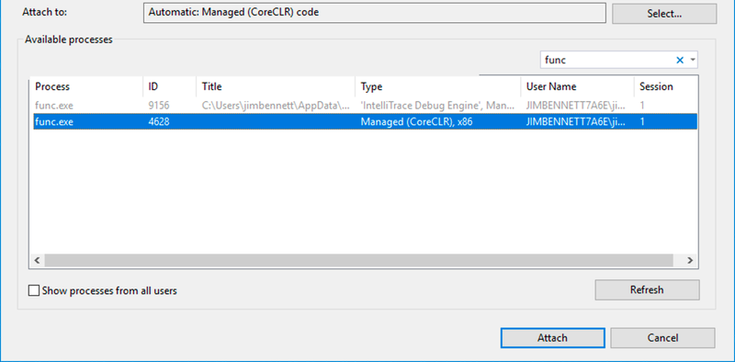Clear the func filter with the X icon
This screenshot has width=735, height=362.
coord(680,60)
